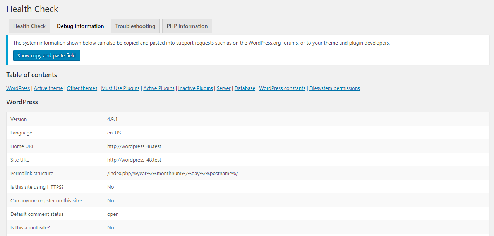Click the Site URL value text
This screenshot has height=236, width=494.
134,160
